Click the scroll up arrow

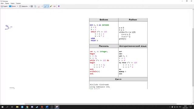click(x=193, y=9)
